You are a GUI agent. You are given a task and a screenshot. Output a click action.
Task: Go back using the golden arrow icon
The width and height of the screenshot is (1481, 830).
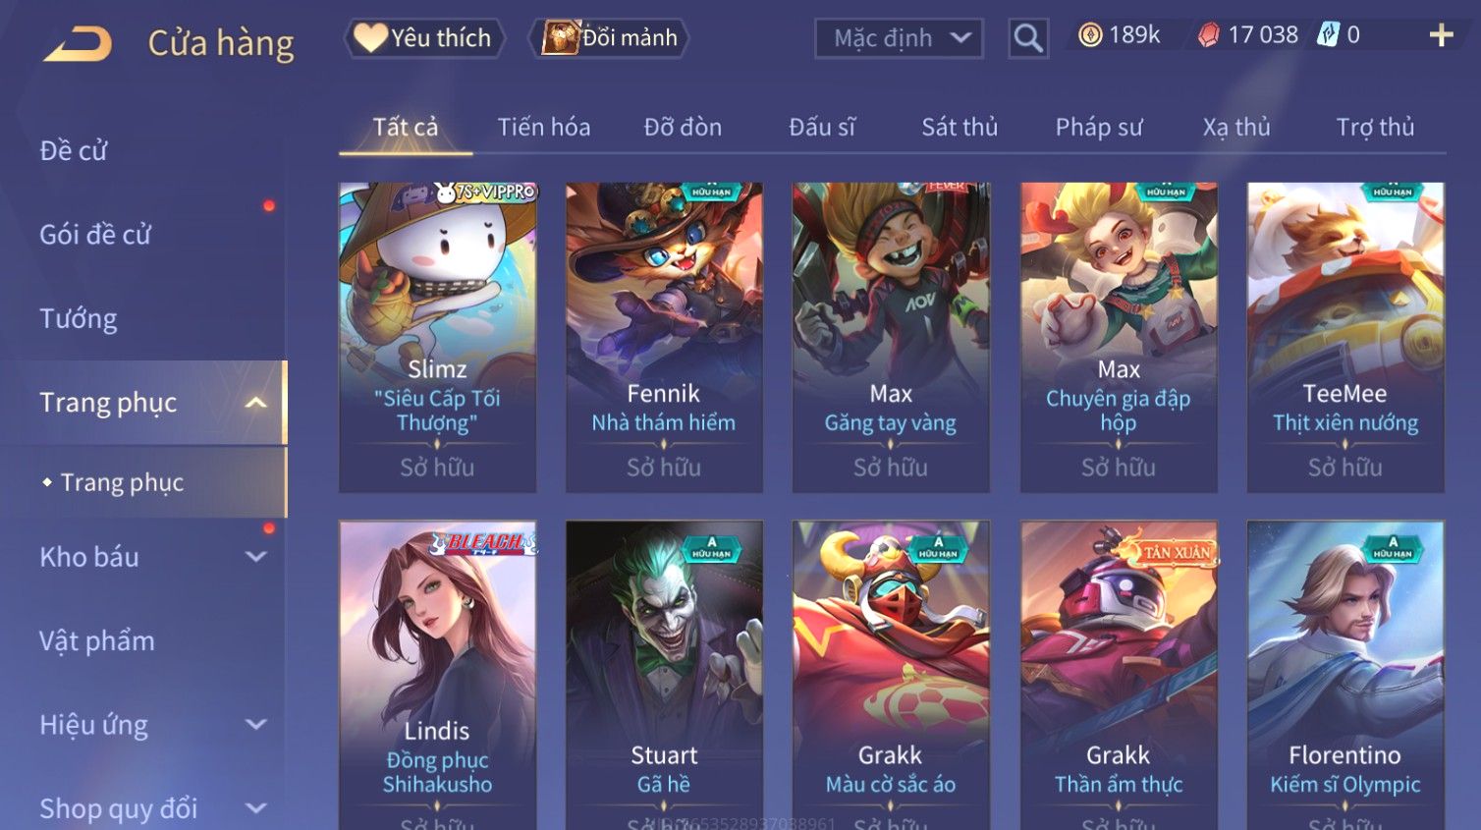coord(78,44)
